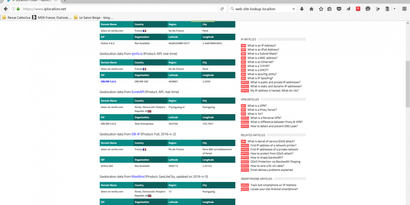Viewport: 410px width, 205px height.
Task: Expand the trash icon dropdown arrow
Action: (394, 9)
